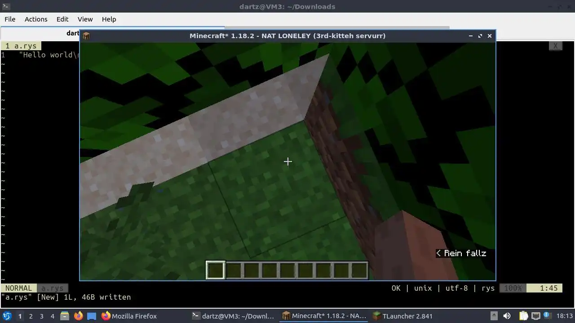Click the utf-8 encoding entry in the statusline
This screenshot has height=323, width=575.
456,288
